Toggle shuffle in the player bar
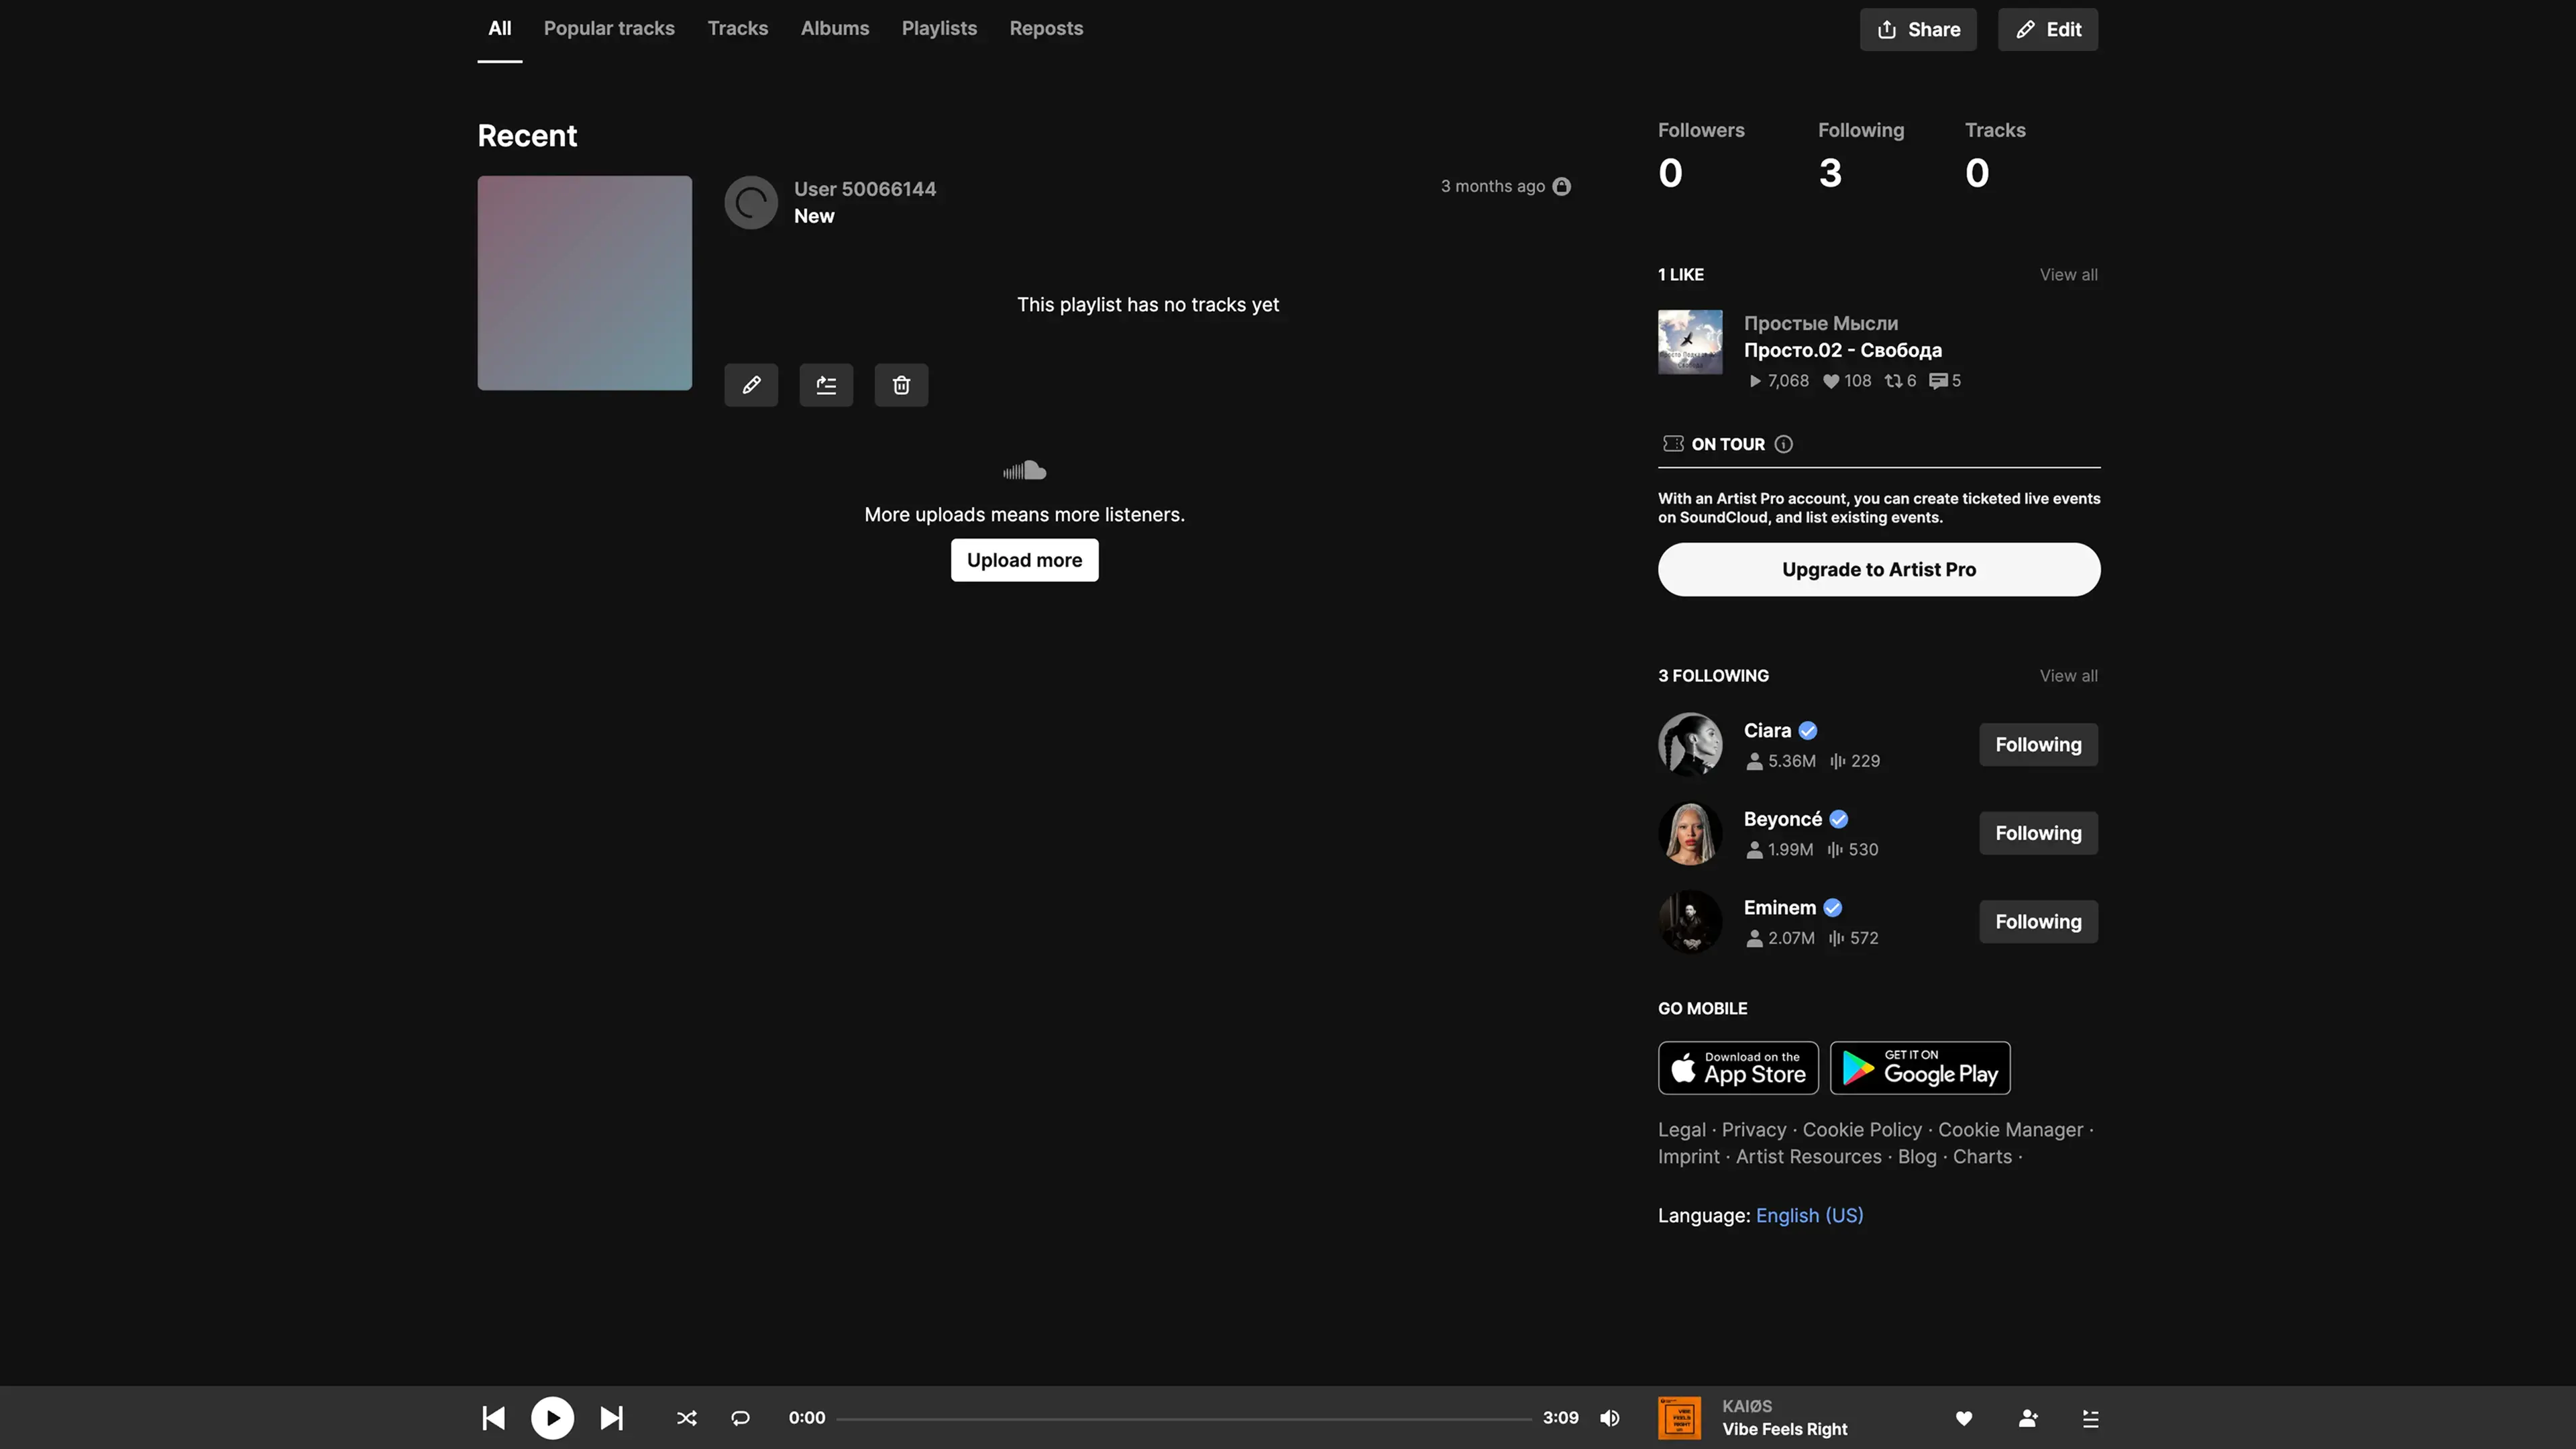Viewport: 2576px width, 1449px height. (687, 1418)
